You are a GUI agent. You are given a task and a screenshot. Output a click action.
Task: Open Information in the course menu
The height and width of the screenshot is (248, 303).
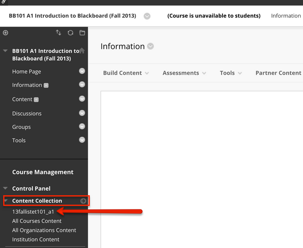click(27, 85)
